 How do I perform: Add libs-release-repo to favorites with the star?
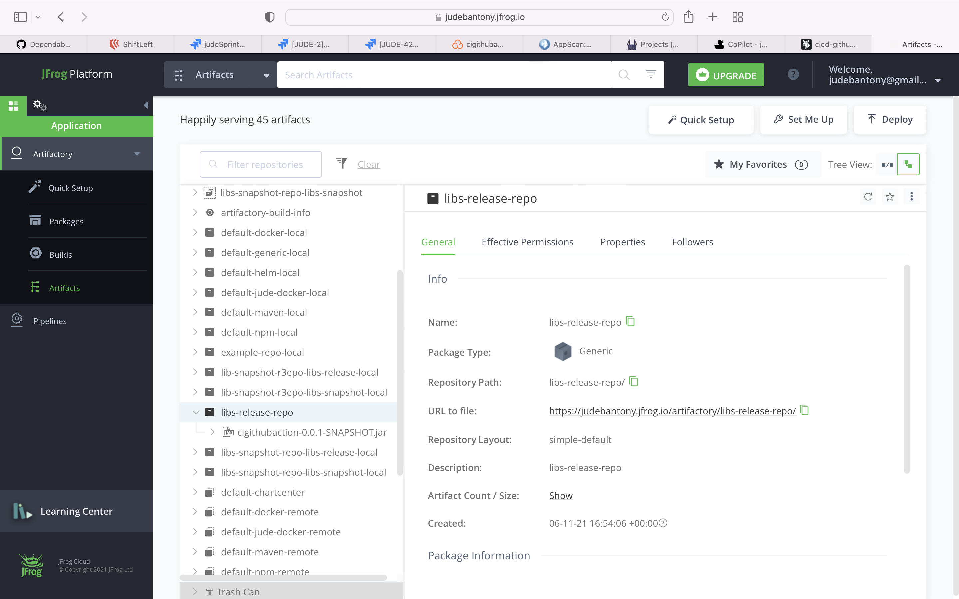890,196
